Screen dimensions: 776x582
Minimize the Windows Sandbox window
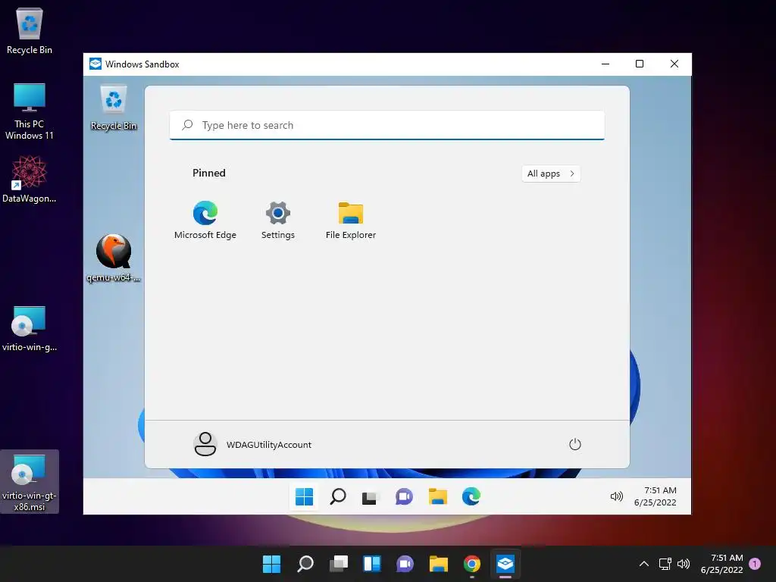tap(605, 64)
